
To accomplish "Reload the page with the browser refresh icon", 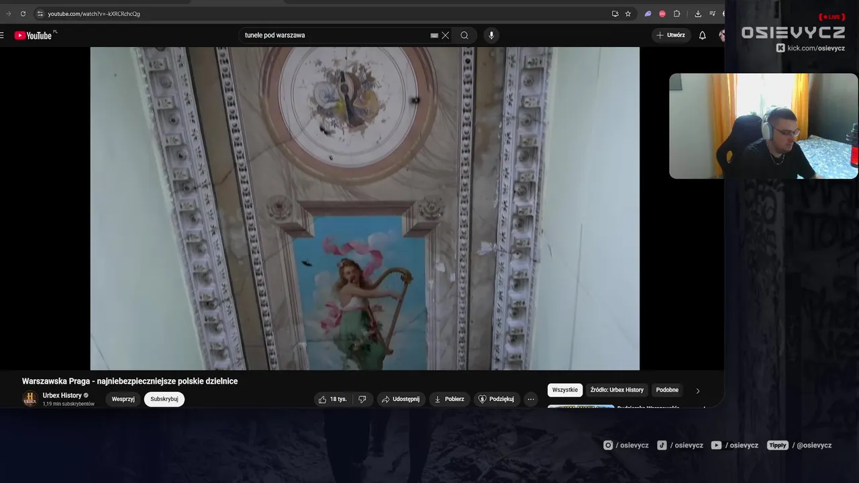I will coord(23,13).
